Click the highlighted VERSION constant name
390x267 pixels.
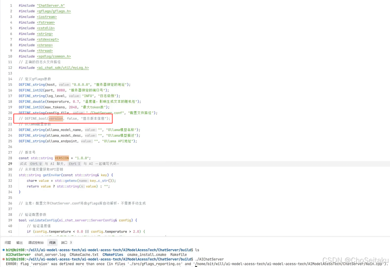coord(62,158)
